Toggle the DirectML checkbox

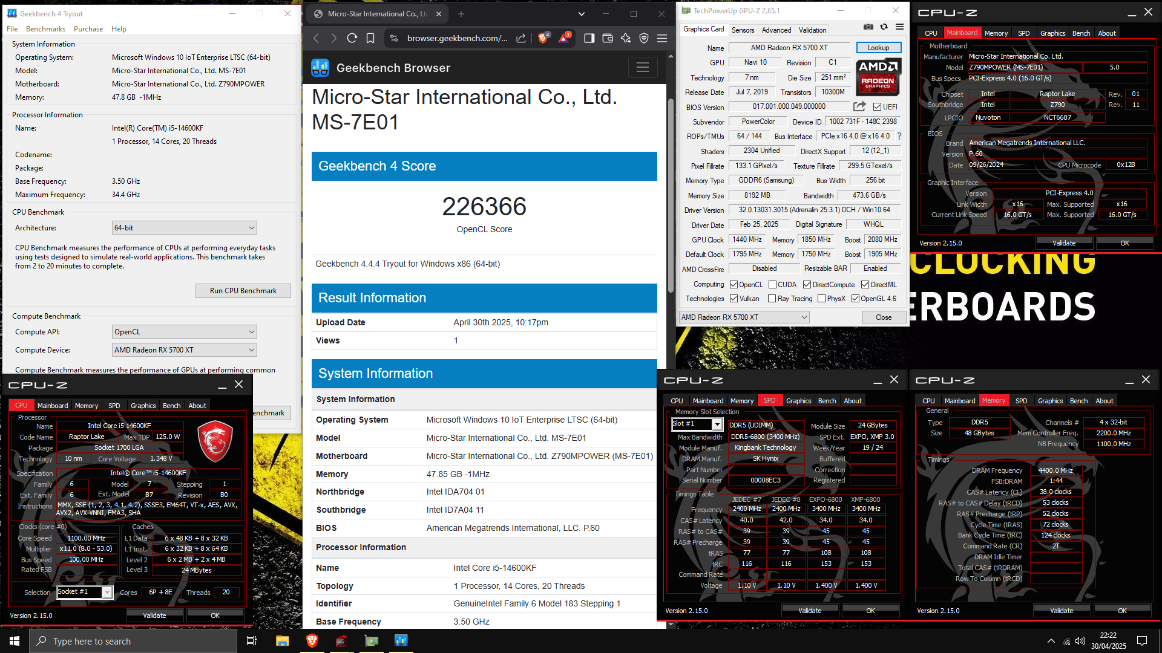point(865,285)
